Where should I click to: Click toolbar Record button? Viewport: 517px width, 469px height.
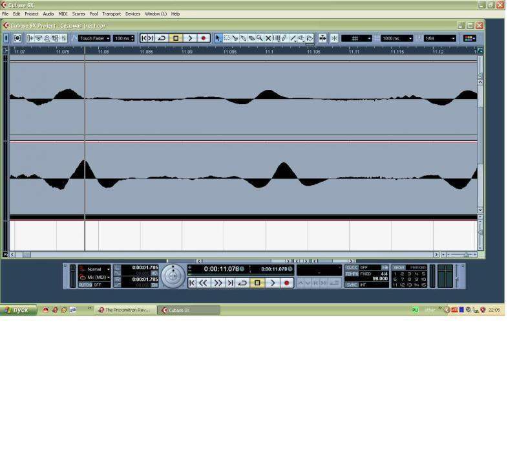click(x=204, y=38)
